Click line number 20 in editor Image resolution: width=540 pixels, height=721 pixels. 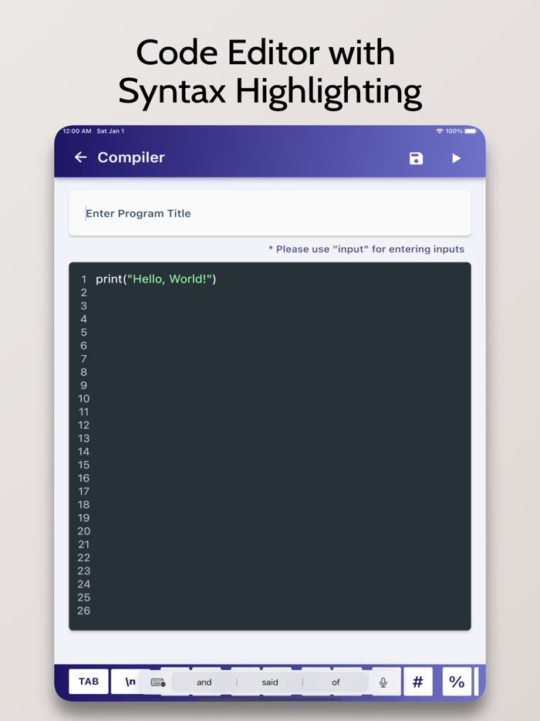pyautogui.click(x=83, y=531)
